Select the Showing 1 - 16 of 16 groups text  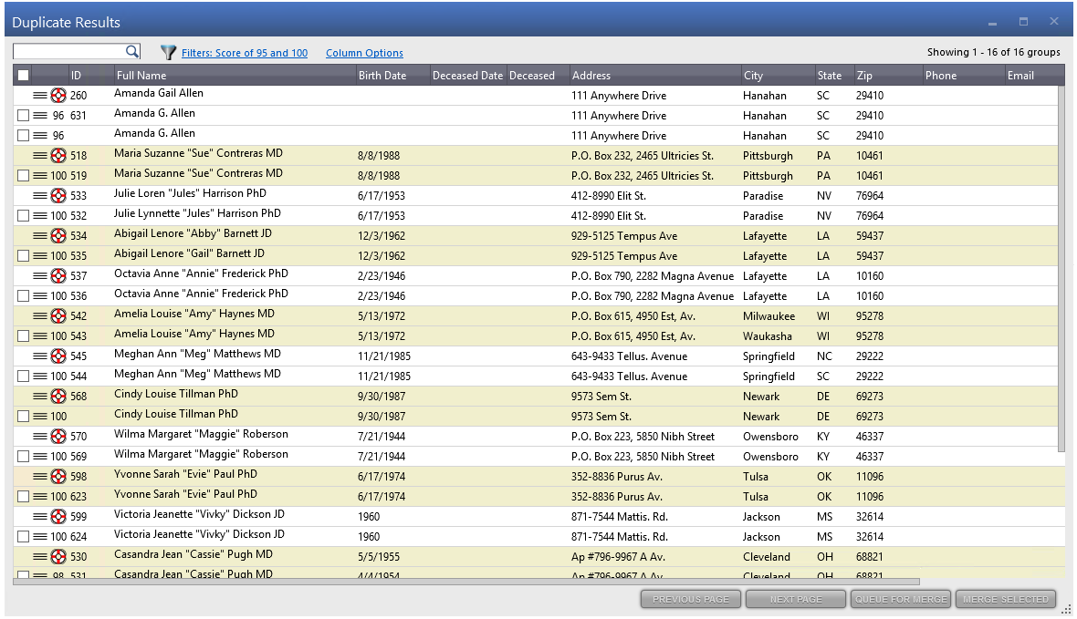point(993,52)
